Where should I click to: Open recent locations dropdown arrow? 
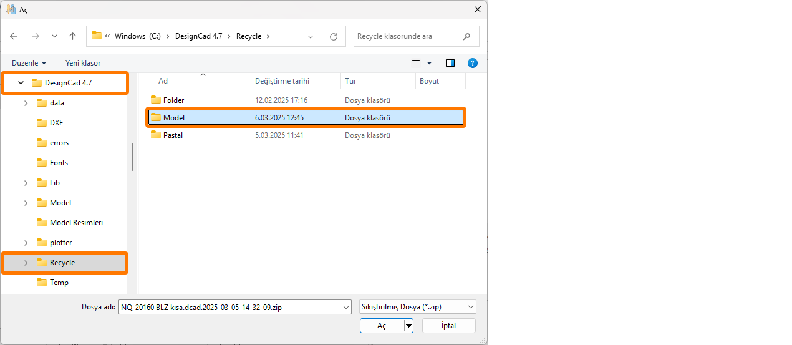click(x=54, y=36)
